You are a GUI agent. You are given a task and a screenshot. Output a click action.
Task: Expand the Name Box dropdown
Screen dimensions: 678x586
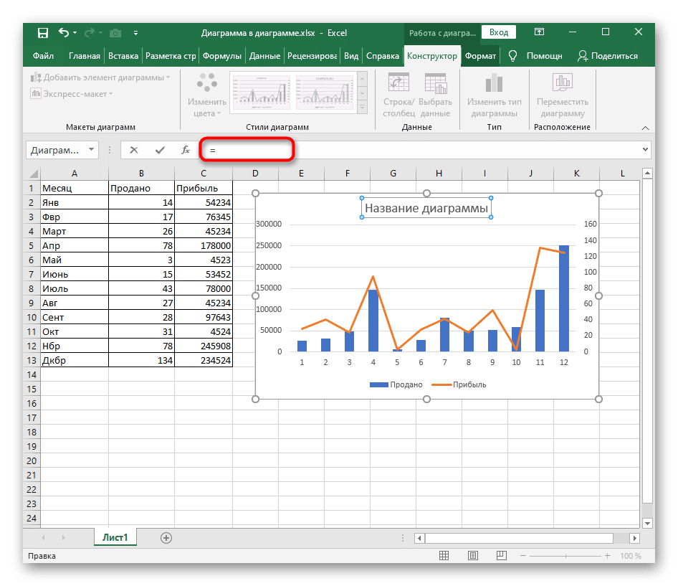(91, 150)
